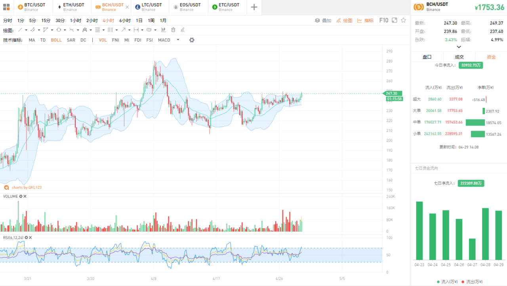Toggle the TD indicator
Image resolution: width=507 pixels, height=286 pixels.
pyautogui.click(x=43, y=40)
